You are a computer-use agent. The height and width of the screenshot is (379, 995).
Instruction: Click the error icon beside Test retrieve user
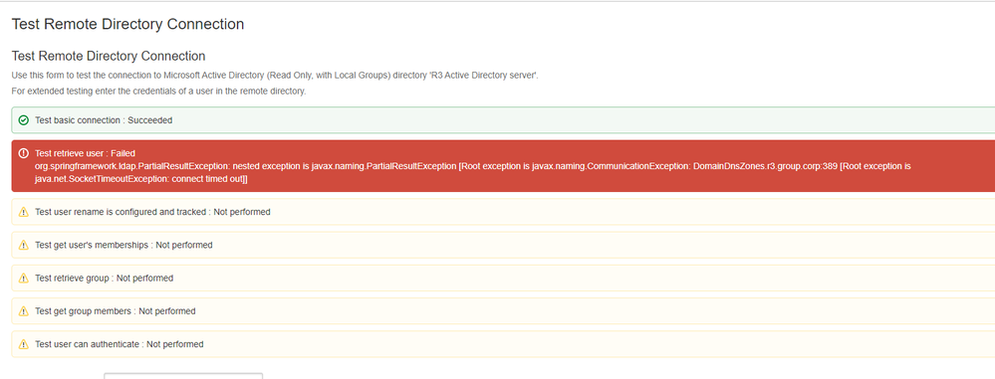pos(24,153)
